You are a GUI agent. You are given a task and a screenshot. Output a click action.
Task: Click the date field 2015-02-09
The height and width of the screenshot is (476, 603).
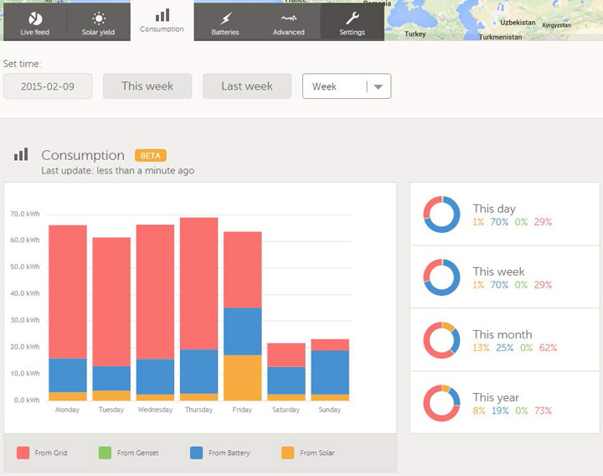point(48,86)
